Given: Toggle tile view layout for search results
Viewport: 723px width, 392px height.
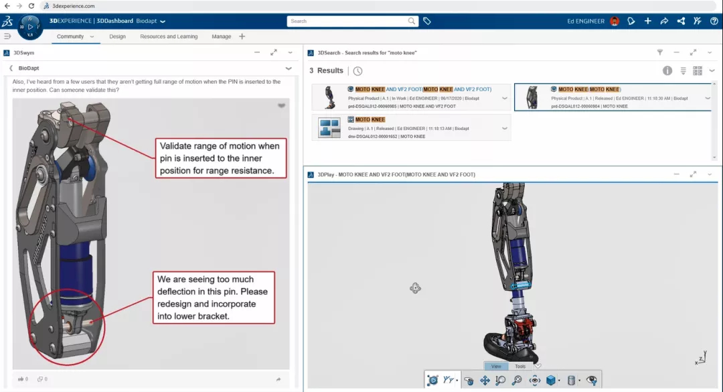Looking at the screenshot, I should pyautogui.click(x=697, y=70).
